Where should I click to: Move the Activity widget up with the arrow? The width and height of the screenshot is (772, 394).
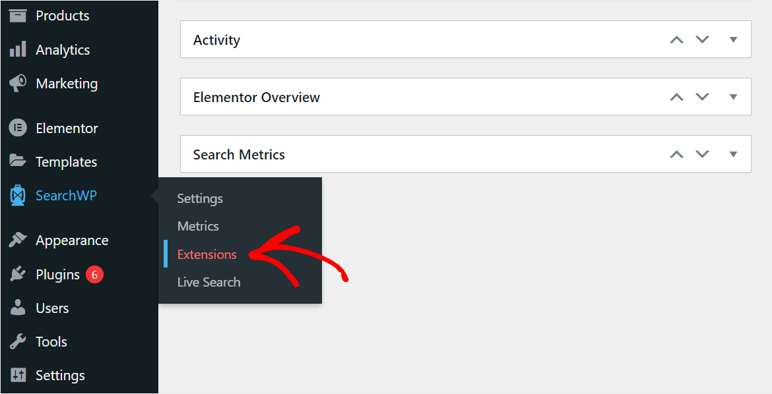pyautogui.click(x=676, y=39)
